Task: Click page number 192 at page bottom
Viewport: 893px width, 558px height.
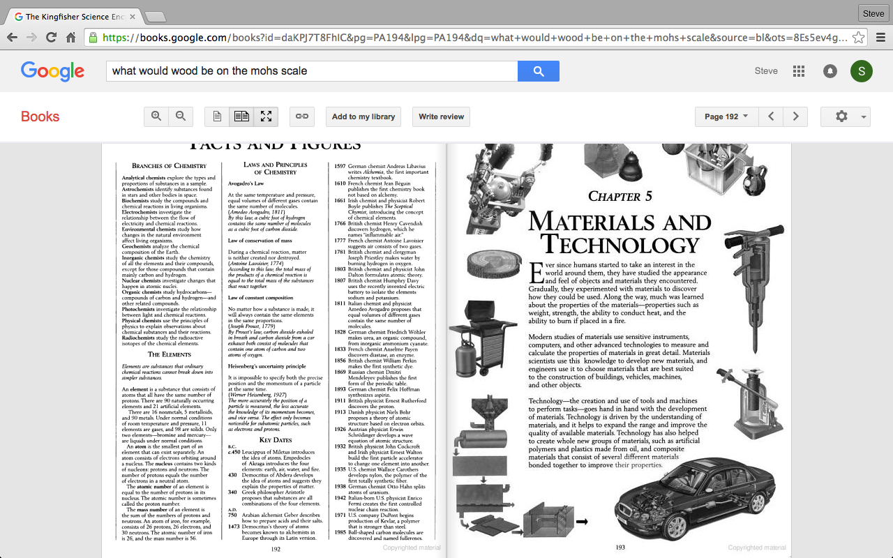Action: 276,549
